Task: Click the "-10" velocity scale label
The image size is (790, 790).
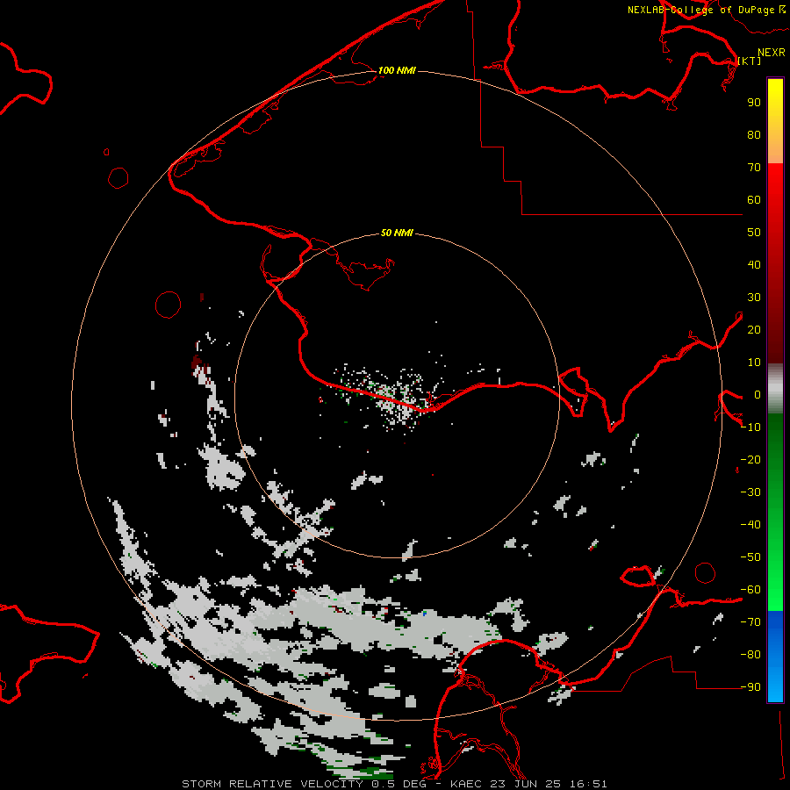Action: click(x=750, y=427)
